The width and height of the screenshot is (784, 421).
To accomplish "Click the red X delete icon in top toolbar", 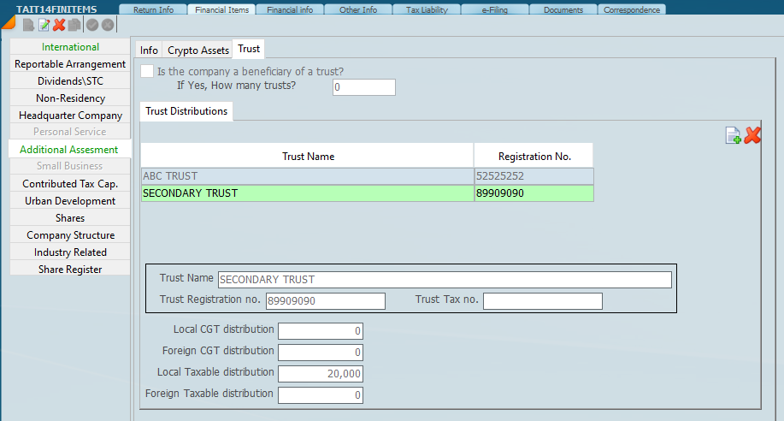I will [x=59, y=25].
